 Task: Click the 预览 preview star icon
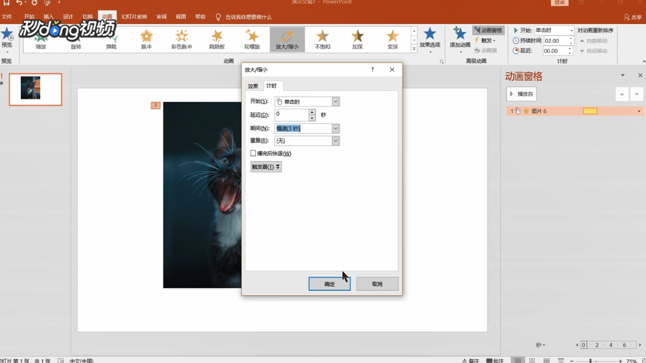[6, 34]
